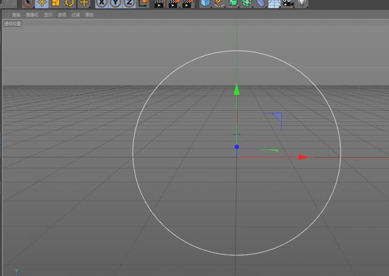Toggle the Y axis lock
Viewport: 389px width, 276px height.
(x=115, y=3)
